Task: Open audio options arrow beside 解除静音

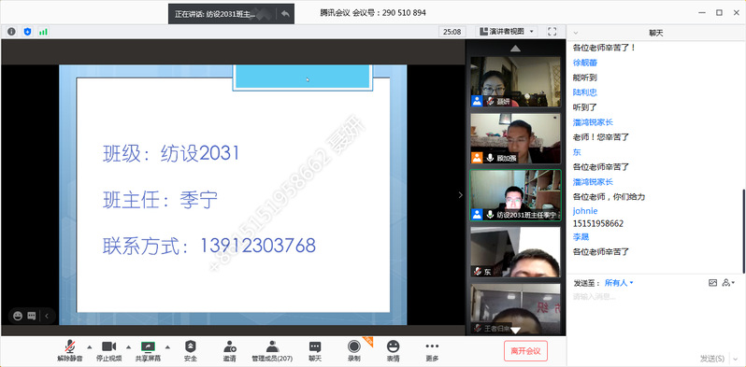Action: click(x=90, y=346)
